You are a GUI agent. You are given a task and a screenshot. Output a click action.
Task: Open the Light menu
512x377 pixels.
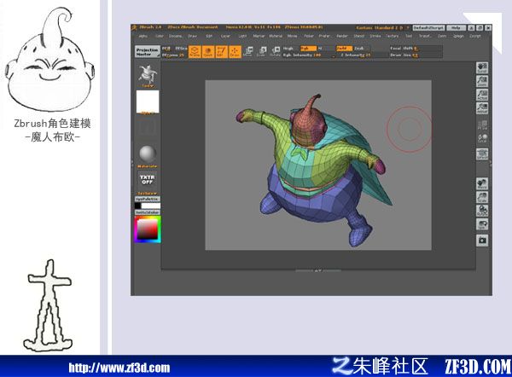click(x=242, y=36)
